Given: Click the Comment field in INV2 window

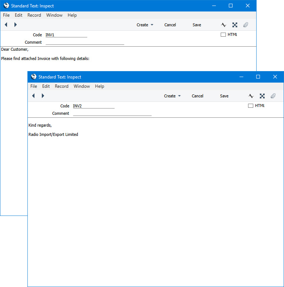Looking at the screenshot, I should tap(112, 113).
